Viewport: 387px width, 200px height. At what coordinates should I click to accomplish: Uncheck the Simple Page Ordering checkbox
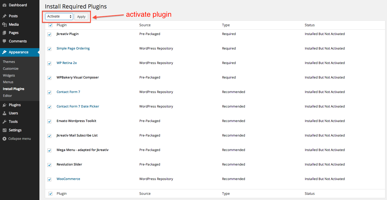(49, 49)
